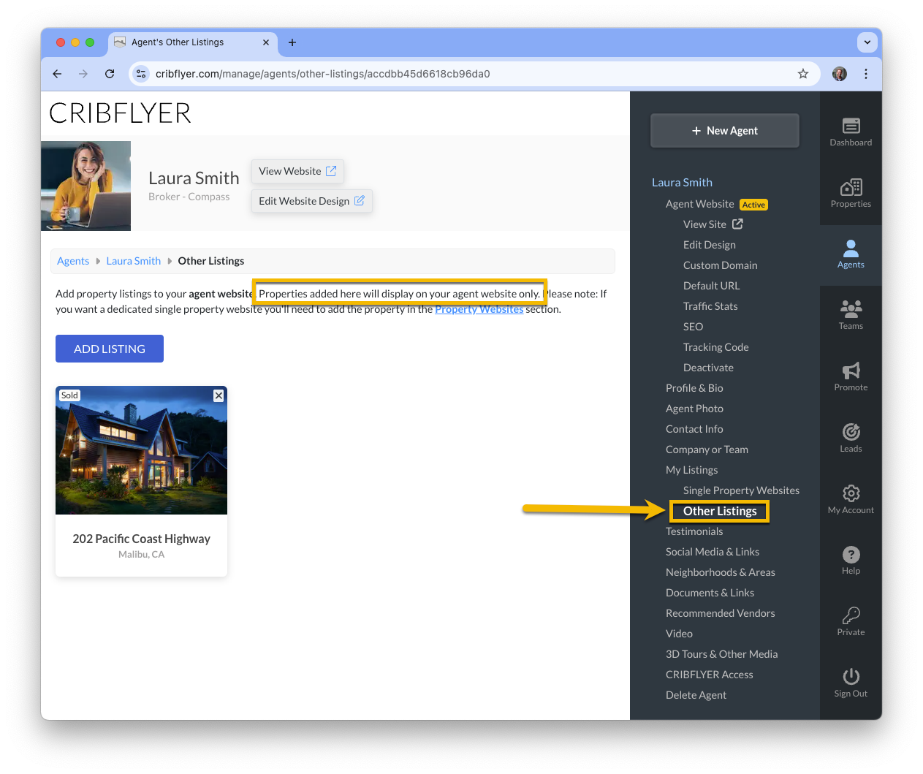The width and height of the screenshot is (923, 774).
Task: Remove the 202 Pacific Coast Highway listing
Action: click(x=219, y=395)
